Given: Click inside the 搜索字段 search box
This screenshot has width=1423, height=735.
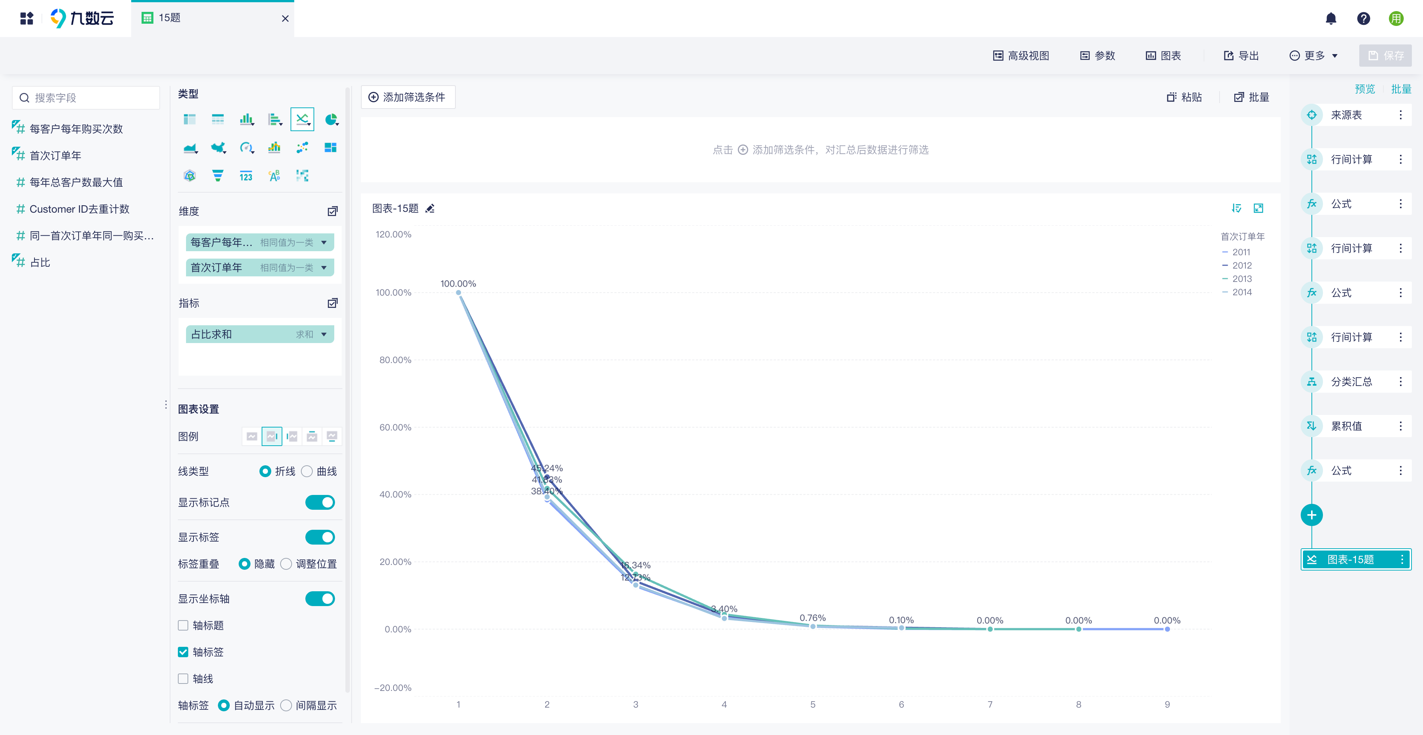Looking at the screenshot, I should (x=86, y=98).
